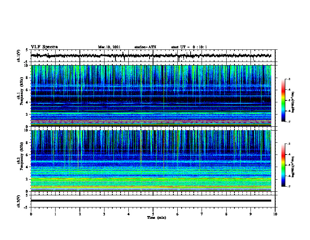Click the ch.1 frequency tick label '8'

point(27,78)
